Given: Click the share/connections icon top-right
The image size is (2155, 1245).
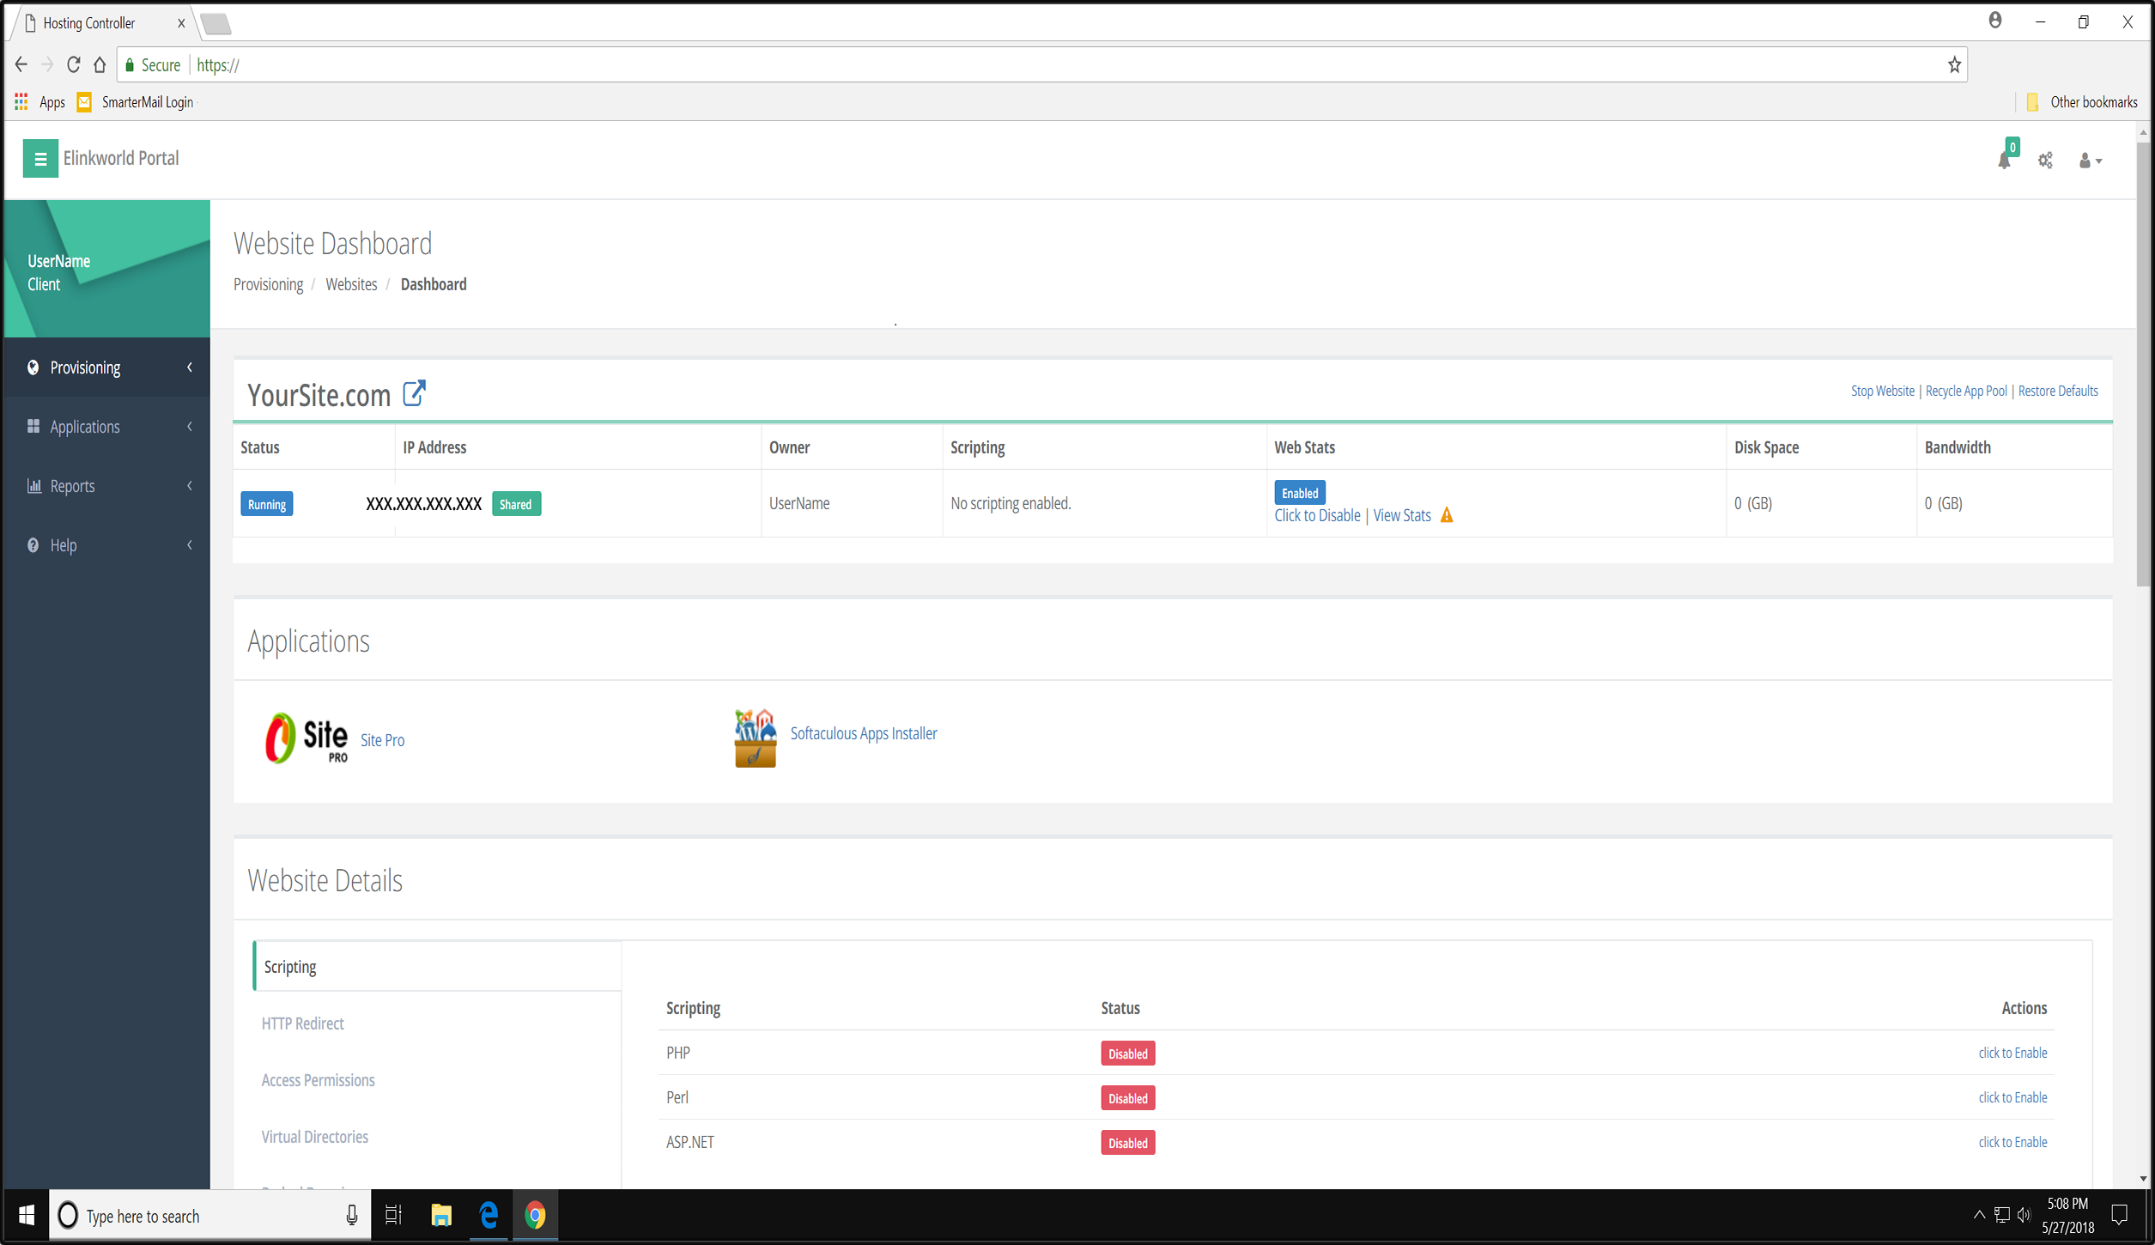Looking at the screenshot, I should point(2047,159).
